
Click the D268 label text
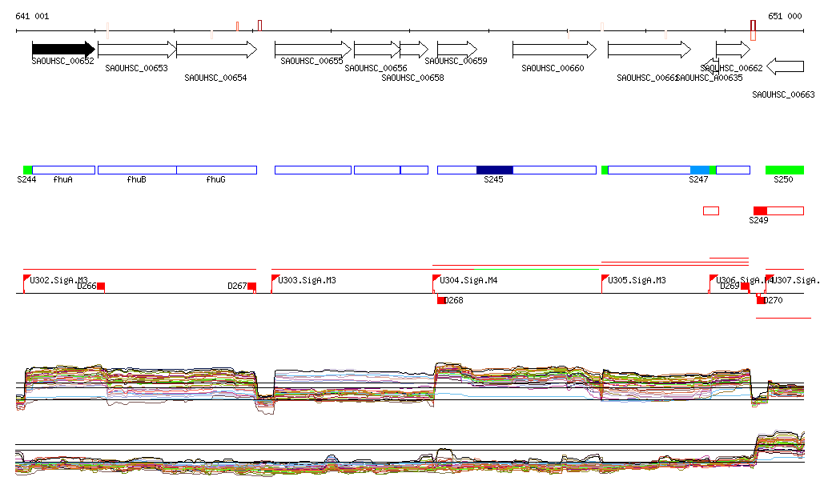(x=453, y=300)
